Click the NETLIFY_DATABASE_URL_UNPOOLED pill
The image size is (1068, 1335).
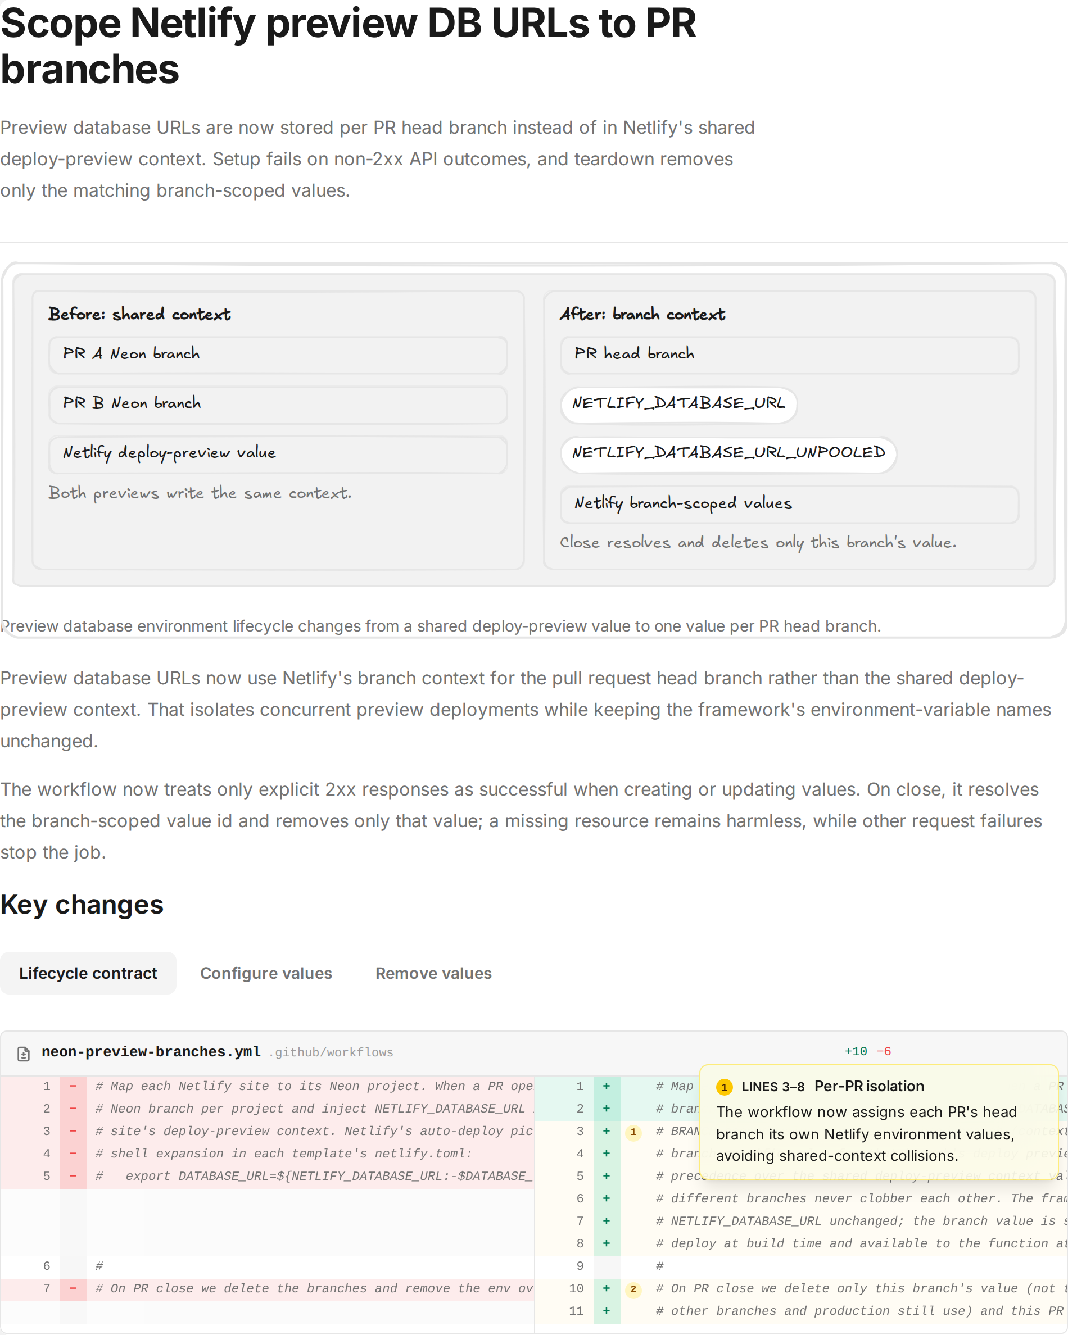click(728, 453)
